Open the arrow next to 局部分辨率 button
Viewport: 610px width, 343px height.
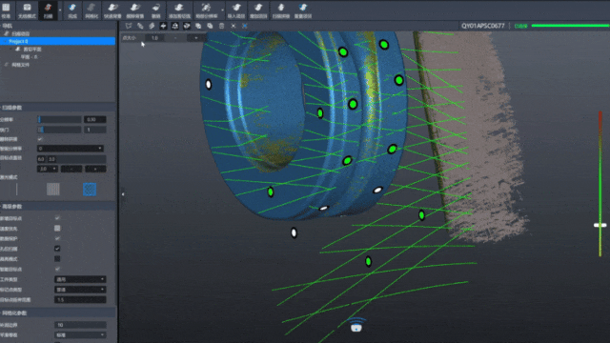pyautogui.click(x=222, y=10)
